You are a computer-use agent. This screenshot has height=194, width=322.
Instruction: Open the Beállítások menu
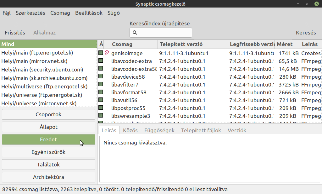click(x=89, y=13)
